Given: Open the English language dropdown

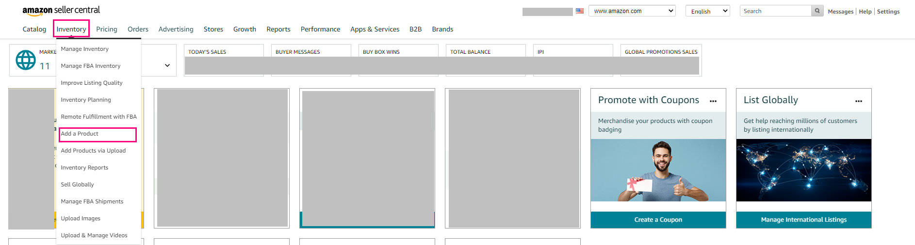Looking at the screenshot, I should coord(708,11).
